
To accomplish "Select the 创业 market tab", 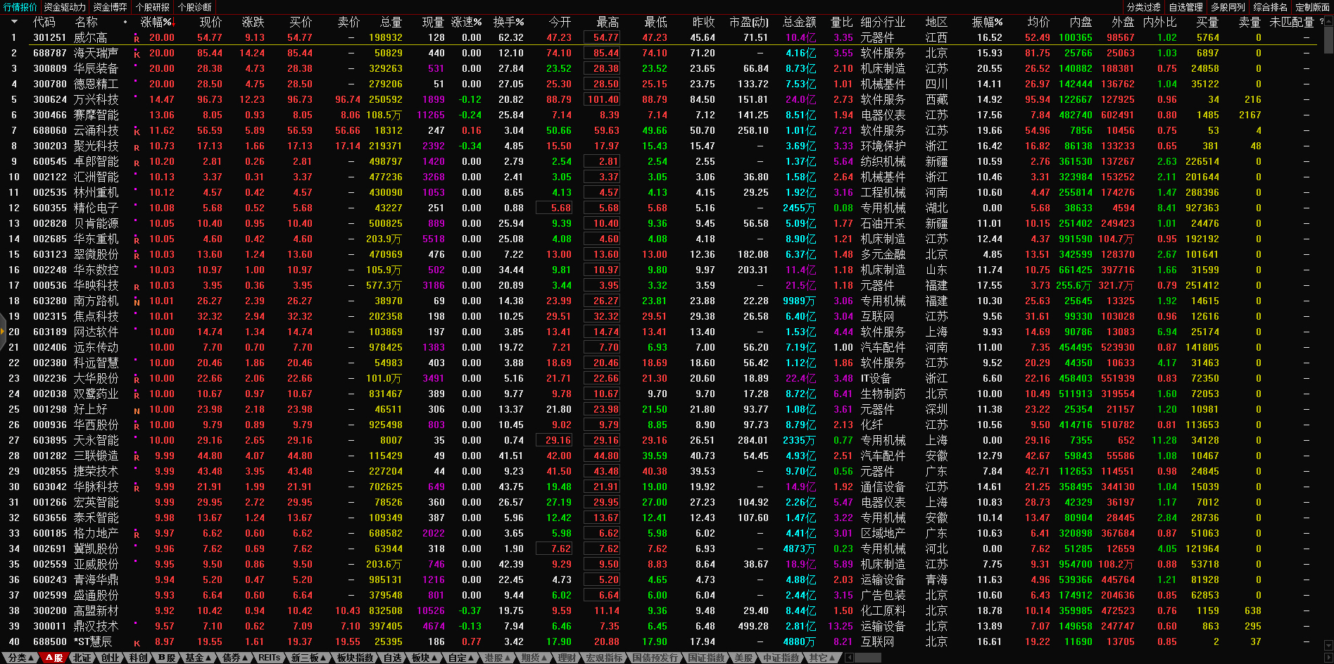I will (x=111, y=658).
